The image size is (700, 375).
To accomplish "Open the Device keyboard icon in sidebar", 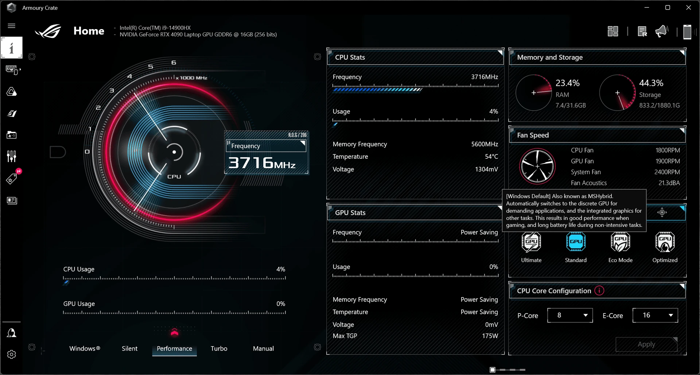I will [x=13, y=70].
